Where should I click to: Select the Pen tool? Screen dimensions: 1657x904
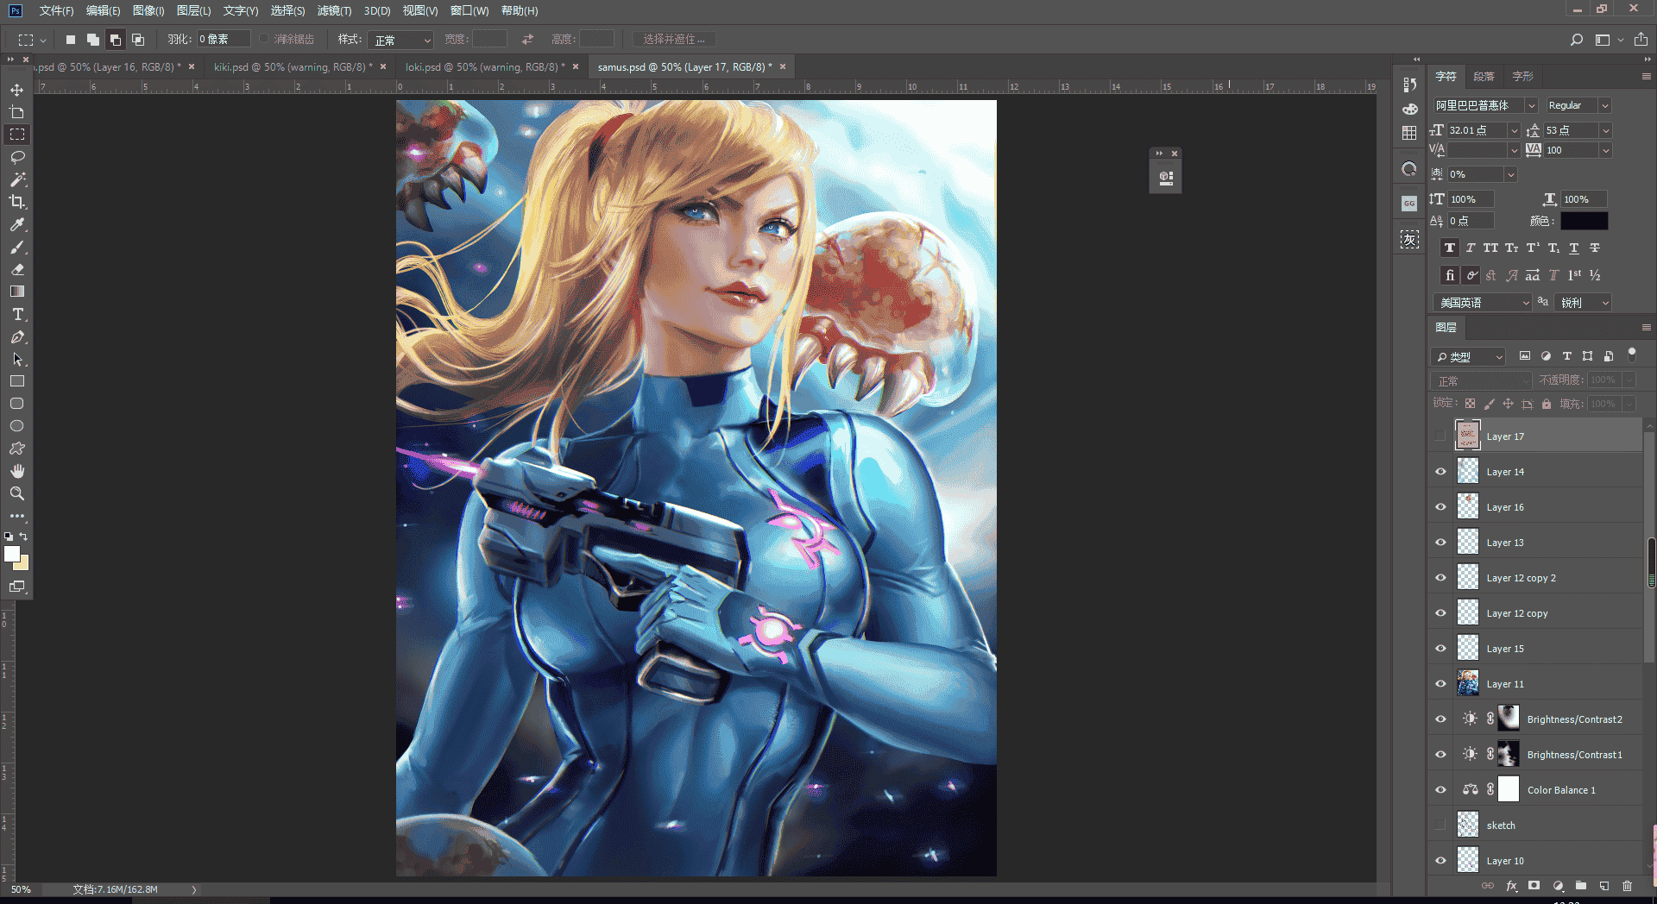click(x=17, y=336)
